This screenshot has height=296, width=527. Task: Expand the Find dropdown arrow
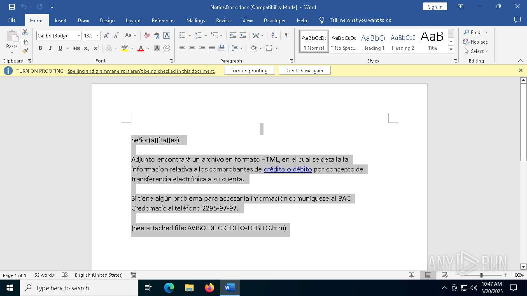tap(486, 32)
